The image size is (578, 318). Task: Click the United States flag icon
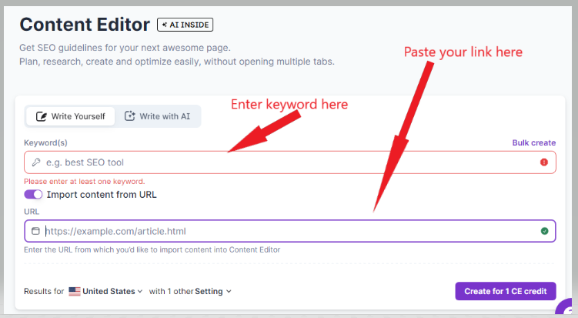[x=75, y=292]
